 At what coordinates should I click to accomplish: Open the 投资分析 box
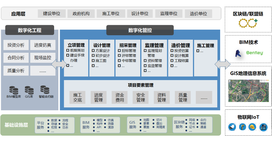(x=16, y=45)
